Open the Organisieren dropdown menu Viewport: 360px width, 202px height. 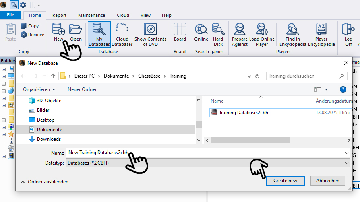pyautogui.click(x=39, y=89)
